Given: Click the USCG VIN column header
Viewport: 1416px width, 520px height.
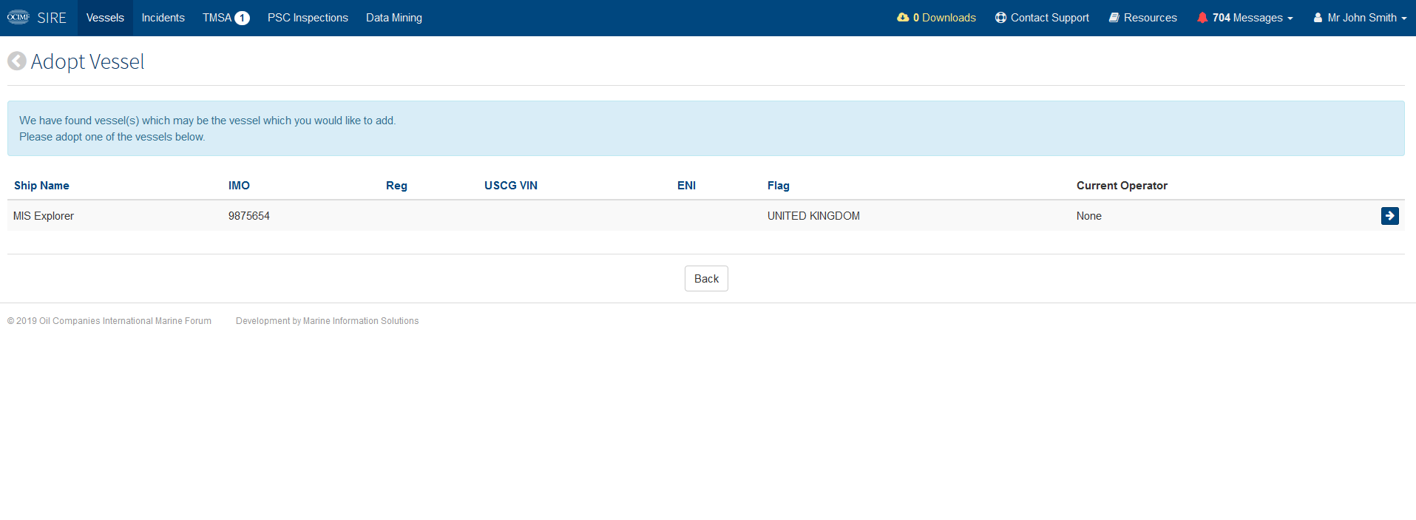Looking at the screenshot, I should tap(511, 186).
